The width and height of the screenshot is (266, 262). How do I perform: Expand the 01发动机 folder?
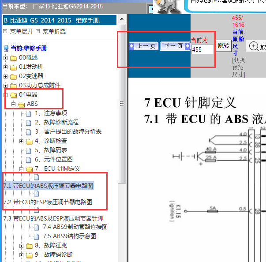pos(5,67)
